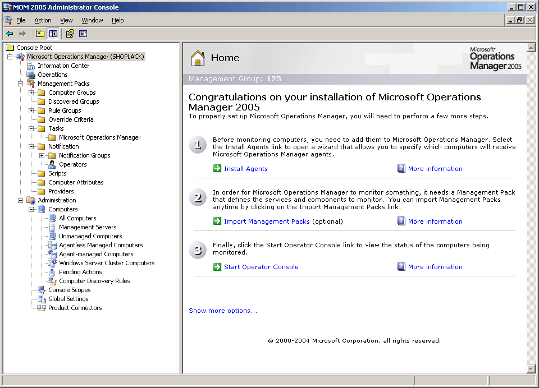The width and height of the screenshot is (539, 388).
Task: Click the Operators person icon
Action: click(x=52, y=164)
